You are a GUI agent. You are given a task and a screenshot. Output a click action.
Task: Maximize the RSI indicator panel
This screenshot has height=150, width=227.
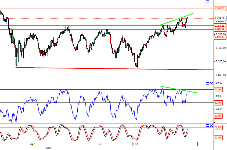tap(207, 83)
